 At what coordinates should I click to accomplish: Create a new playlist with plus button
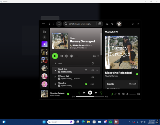[44, 37]
